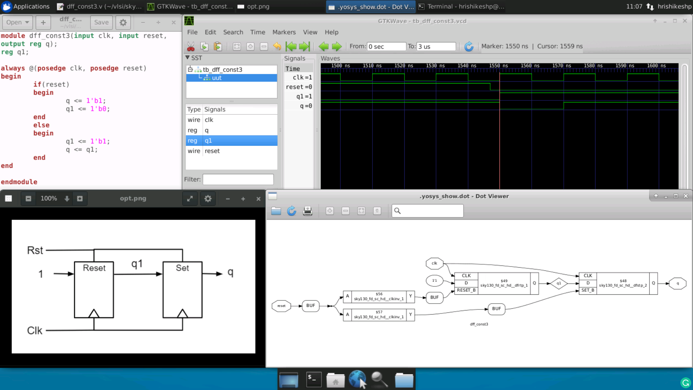Collapse the SST panel triangle

click(187, 57)
